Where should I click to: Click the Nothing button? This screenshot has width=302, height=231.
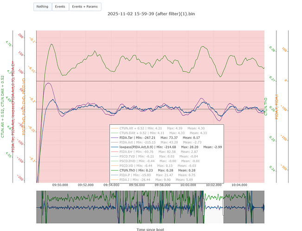click(x=42, y=7)
